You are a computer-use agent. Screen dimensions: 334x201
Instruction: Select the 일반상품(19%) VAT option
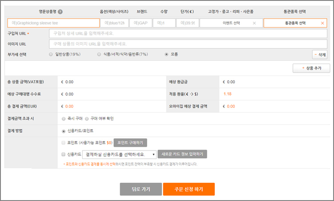[51, 55]
